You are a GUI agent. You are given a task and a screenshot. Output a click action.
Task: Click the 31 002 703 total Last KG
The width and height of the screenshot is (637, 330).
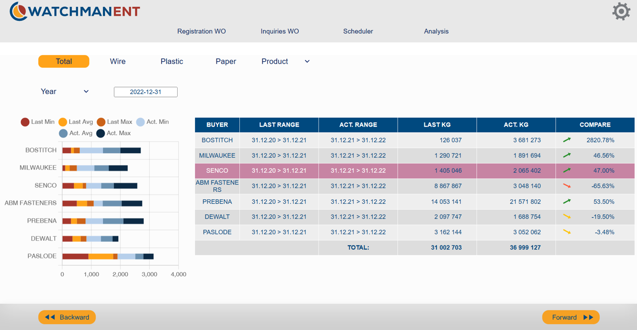click(446, 247)
